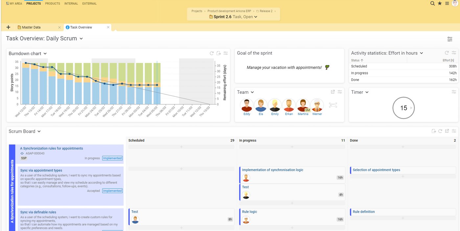Open Scrum Board in new window
The height and width of the screenshot is (231, 460).
click(447, 131)
